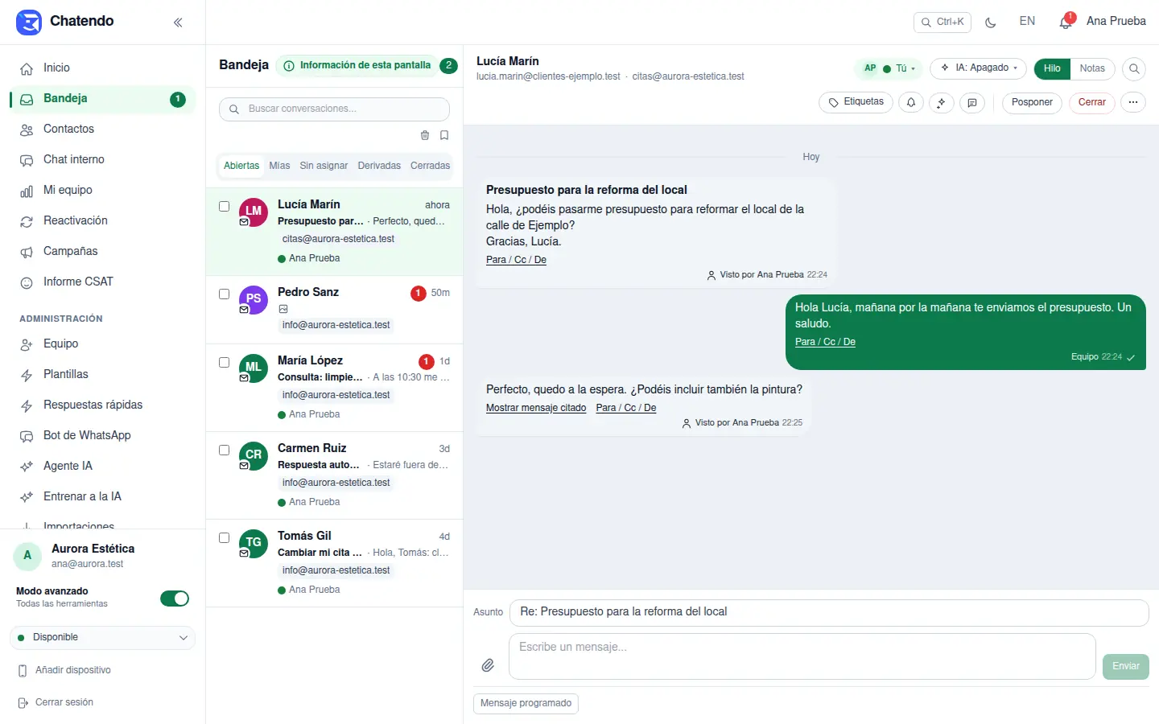This screenshot has height=724, width=1159.
Task: Open Bot de WhatsApp in the sidebar
Action: click(102, 436)
